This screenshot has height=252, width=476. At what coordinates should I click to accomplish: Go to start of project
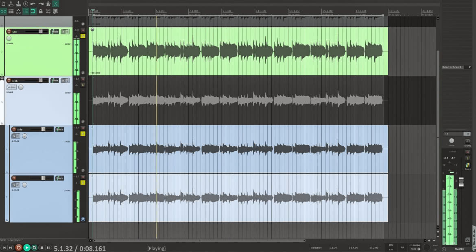pos(4,248)
